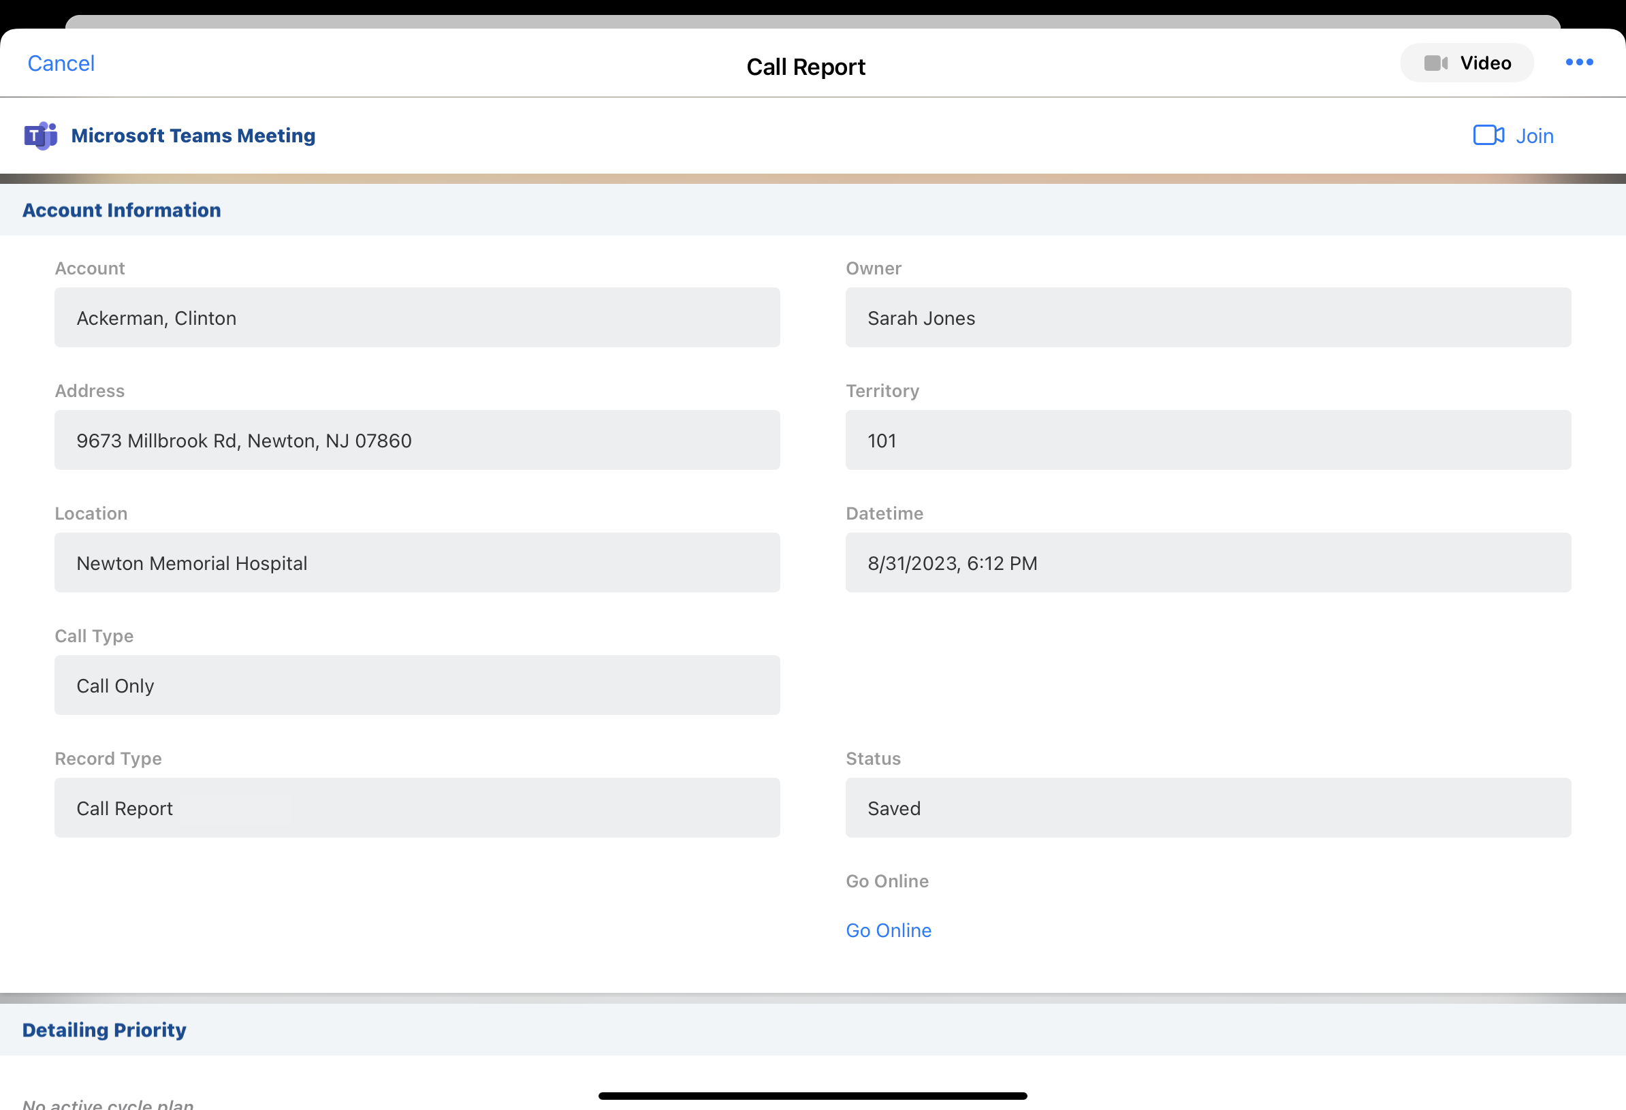
Task: Tap the Go Online link
Action: [x=888, y=930]
